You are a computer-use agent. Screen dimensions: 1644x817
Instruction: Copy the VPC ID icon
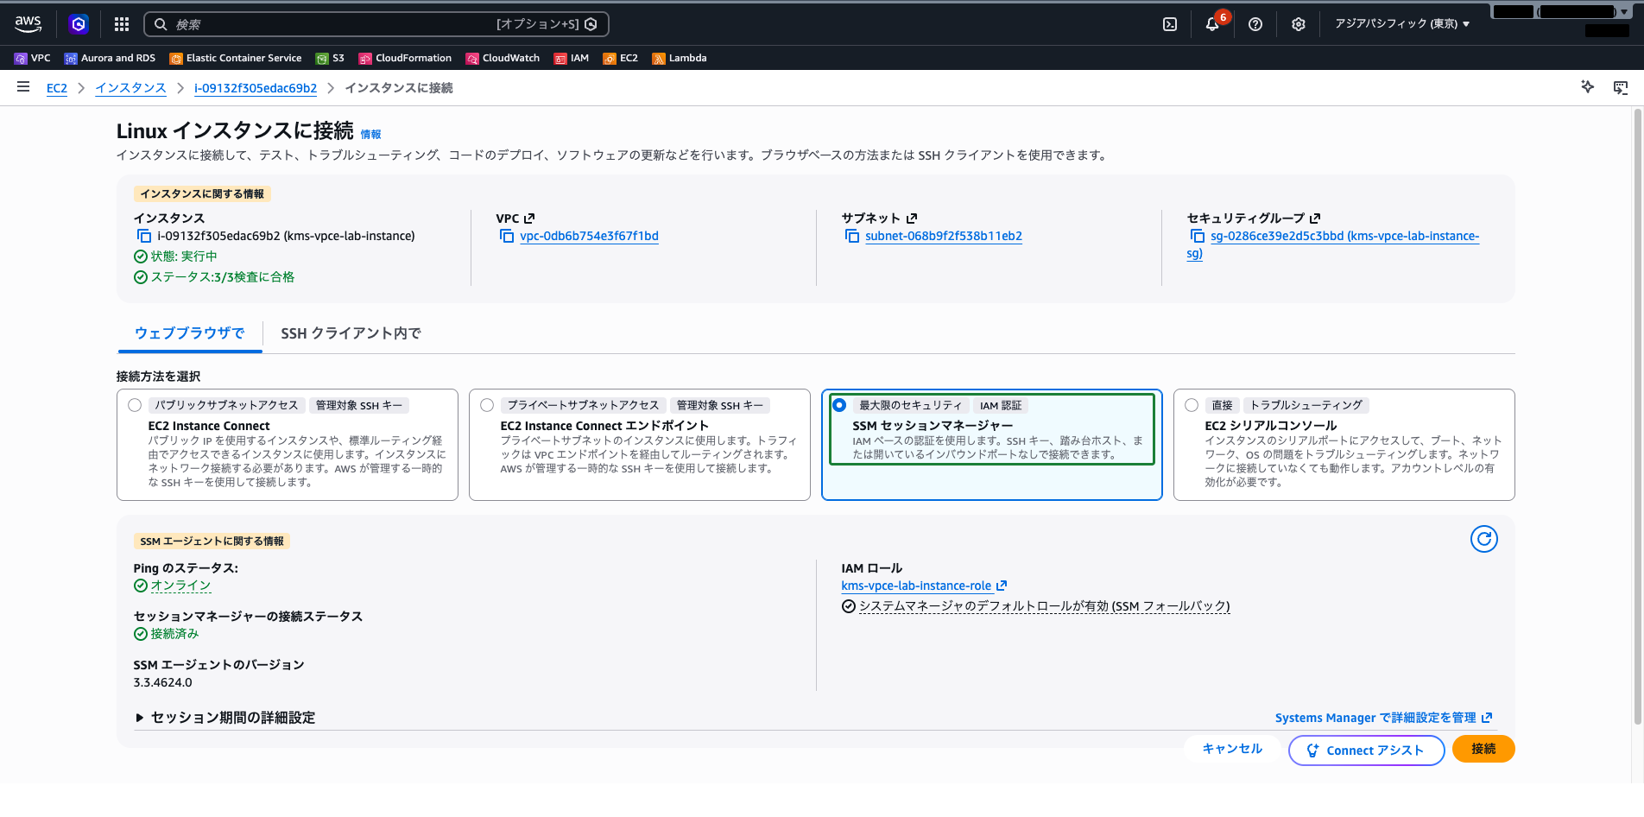click(507, 236)
